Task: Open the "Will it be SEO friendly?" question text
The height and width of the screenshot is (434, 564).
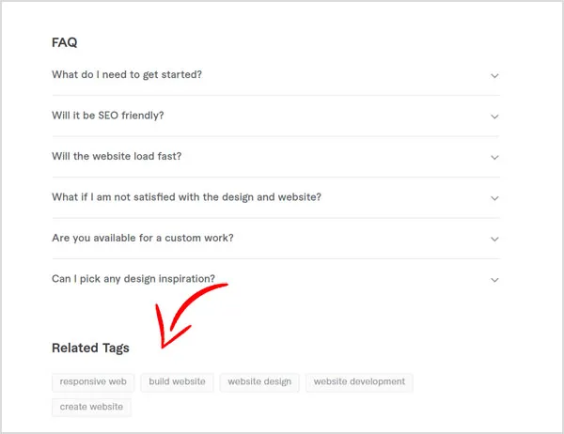Action: (108, 116)
